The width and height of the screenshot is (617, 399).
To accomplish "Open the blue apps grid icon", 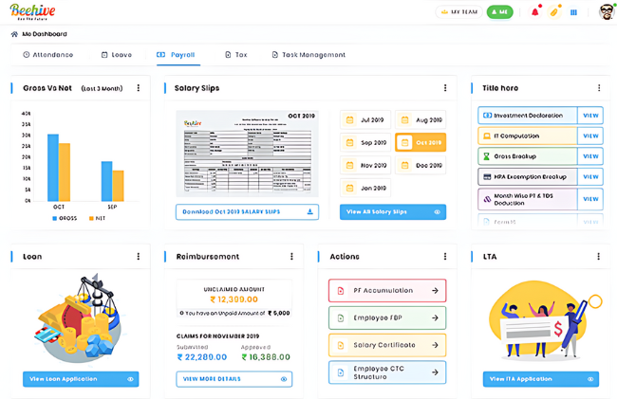I will point(573,12).
